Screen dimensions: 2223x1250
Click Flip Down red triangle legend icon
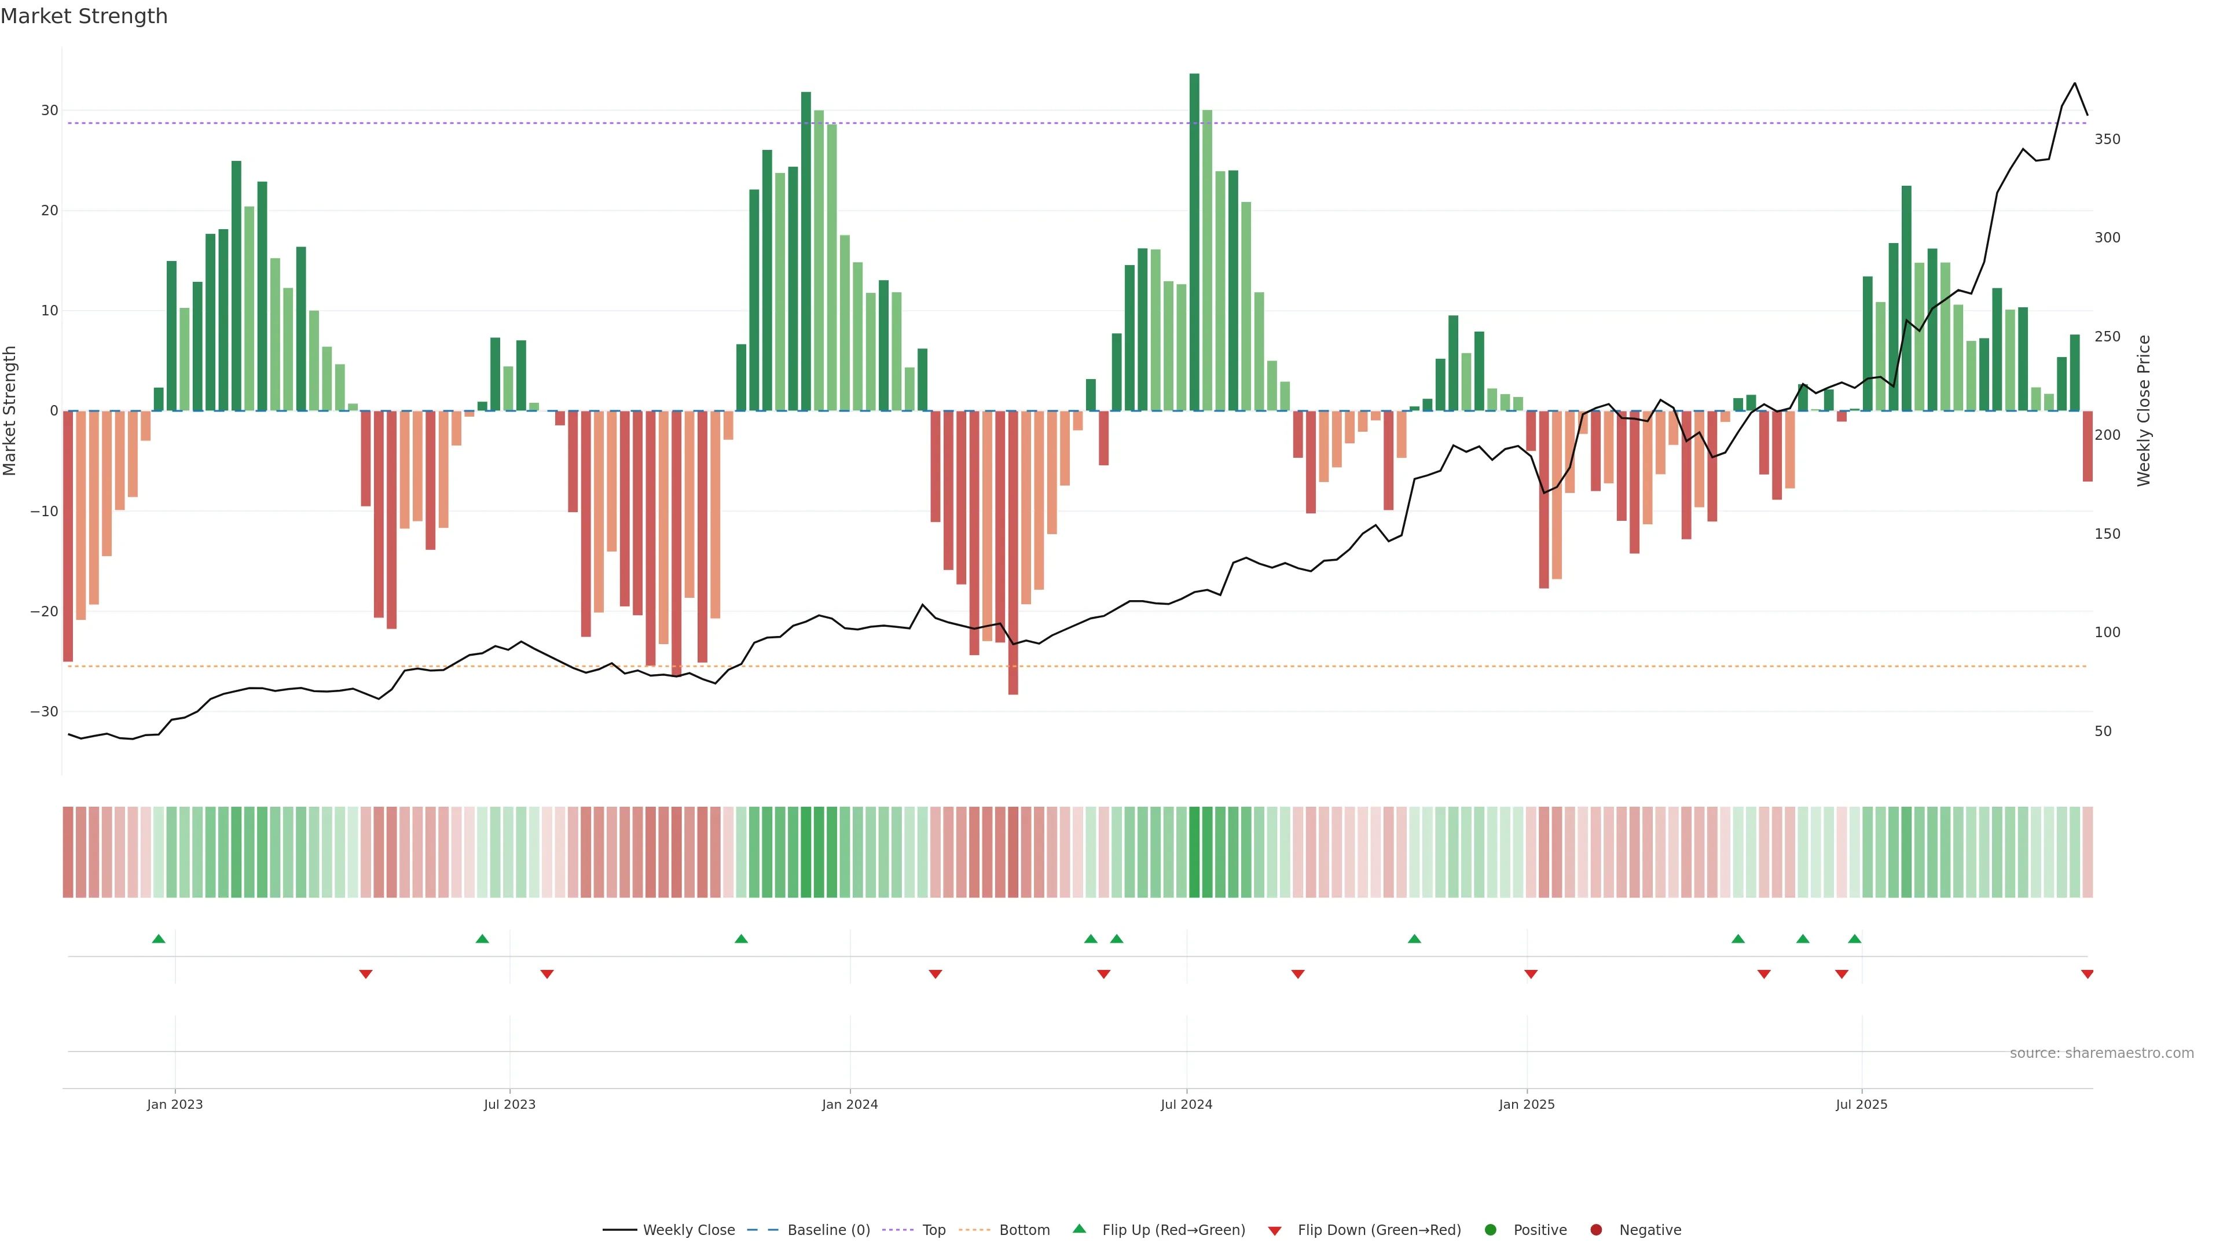click(x=1275, y=1231)
